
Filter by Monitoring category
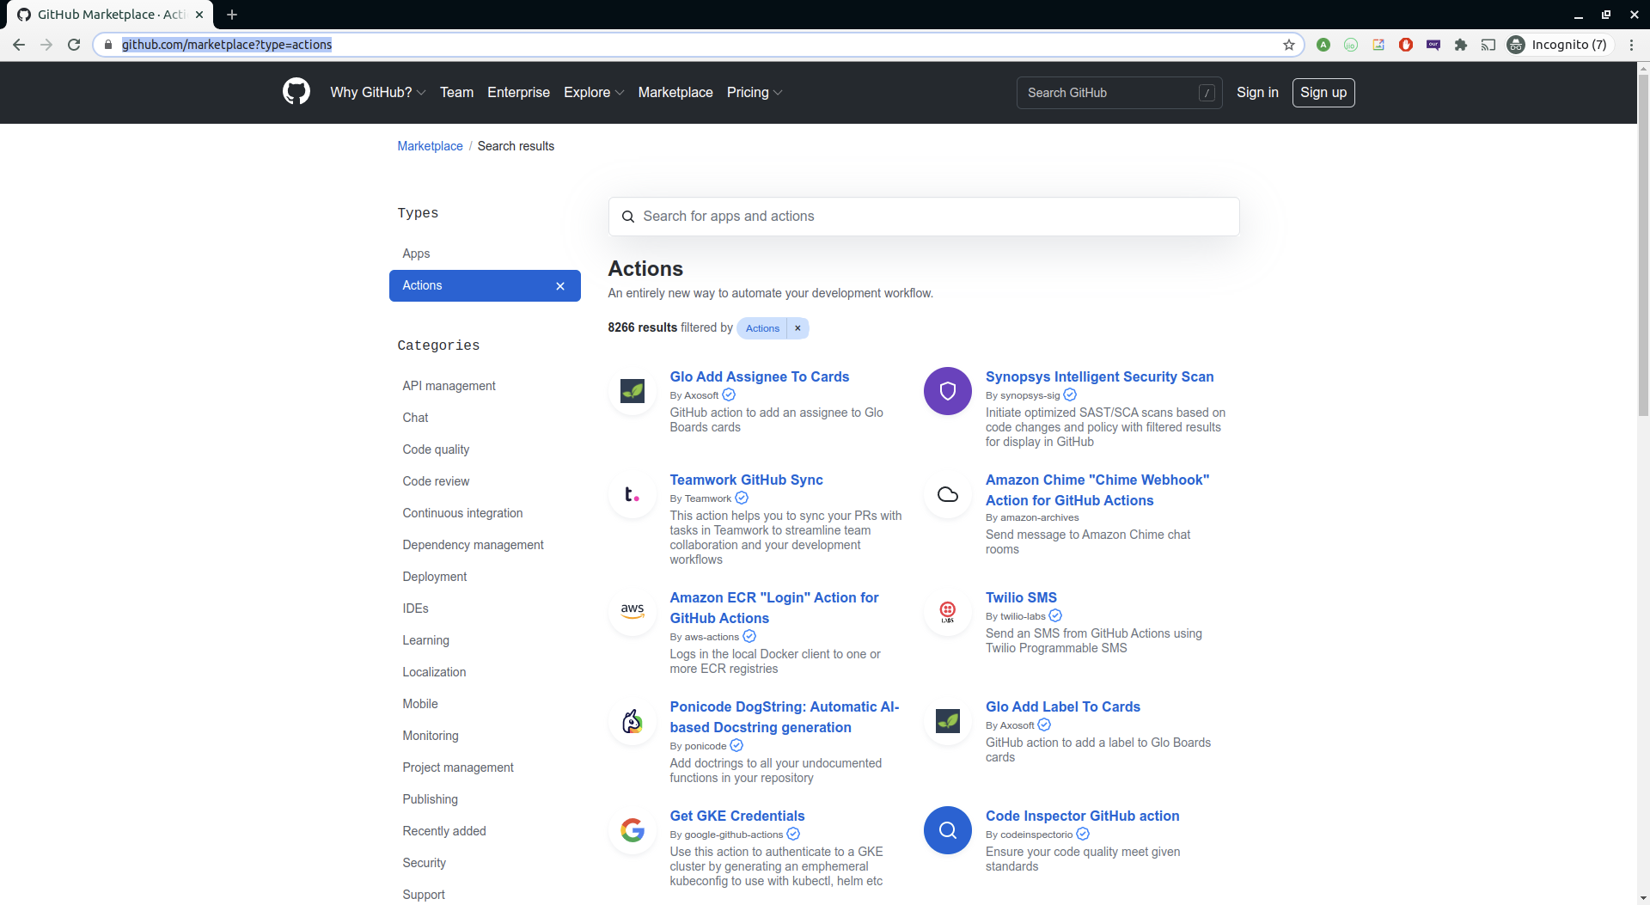click(431, 736)
